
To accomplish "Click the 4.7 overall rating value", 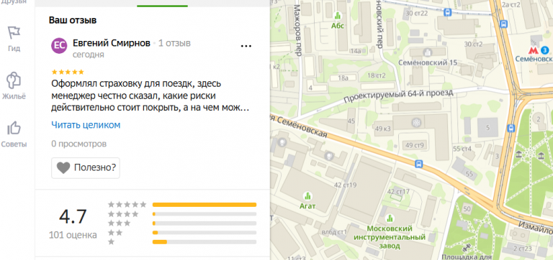I will (x=73, y=217).
